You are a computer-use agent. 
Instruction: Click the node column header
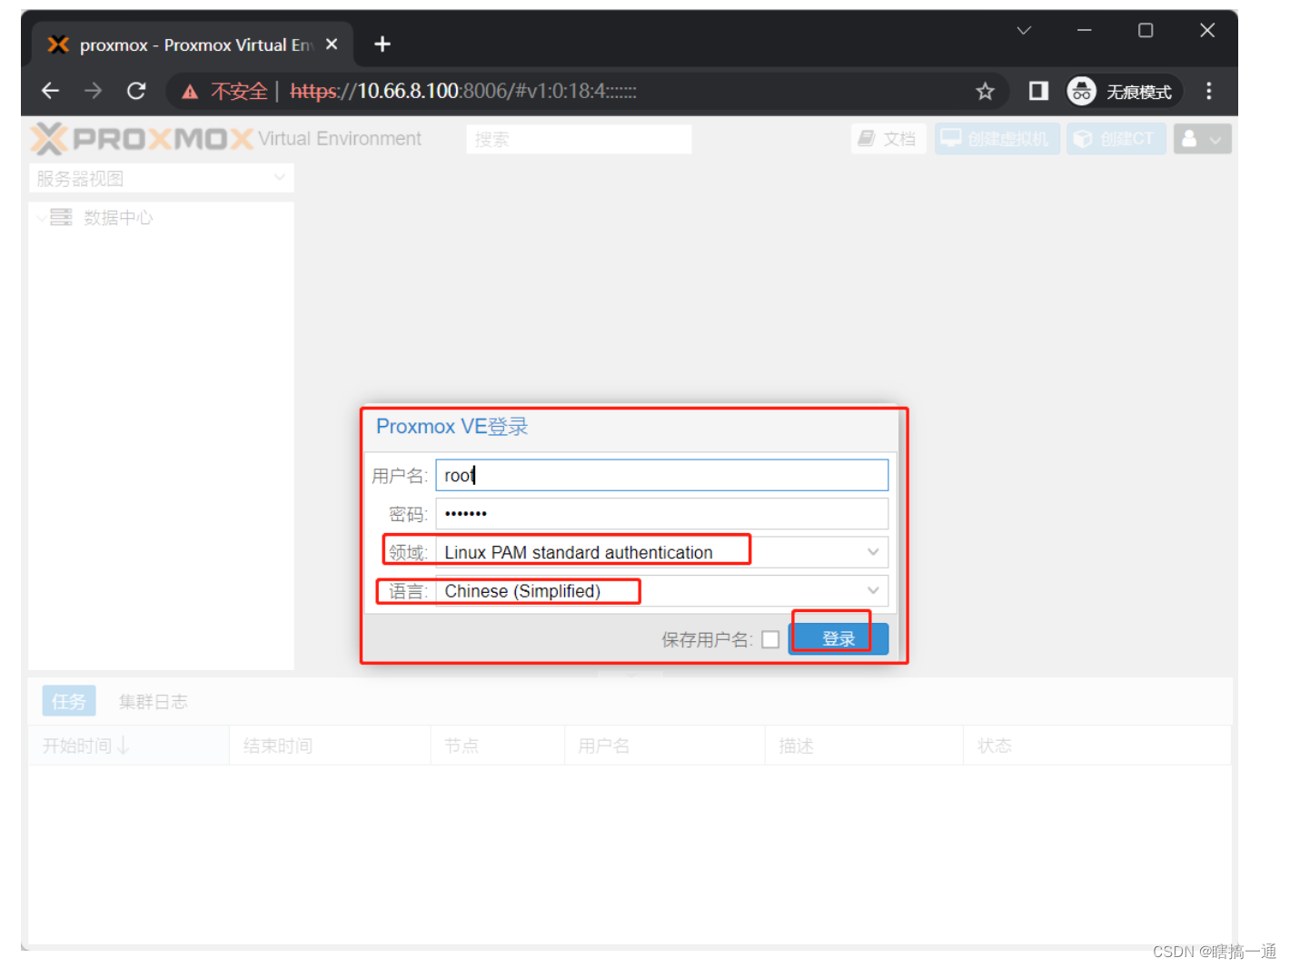tap(497, 746)
